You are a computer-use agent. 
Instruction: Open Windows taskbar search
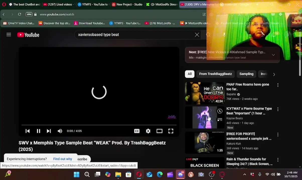coord(87,174)
